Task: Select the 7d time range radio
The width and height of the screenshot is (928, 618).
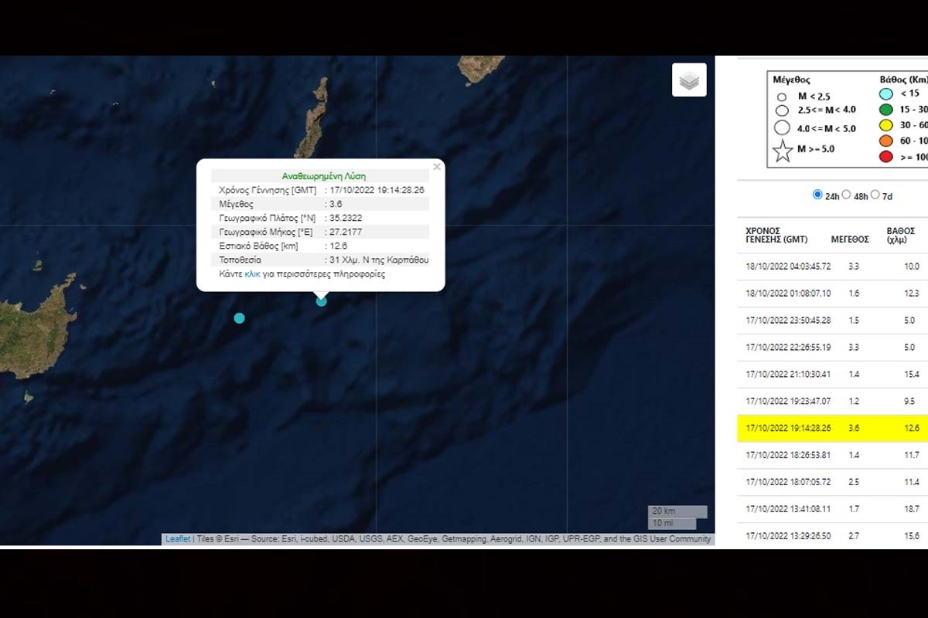Action: pos(875,195)
